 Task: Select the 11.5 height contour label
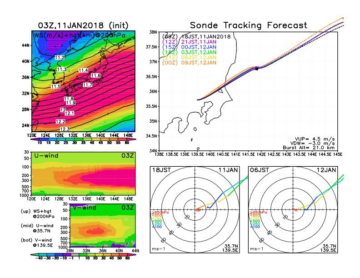[56, 86]
